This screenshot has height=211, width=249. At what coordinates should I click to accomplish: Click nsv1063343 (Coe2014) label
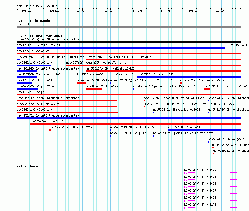185,127
